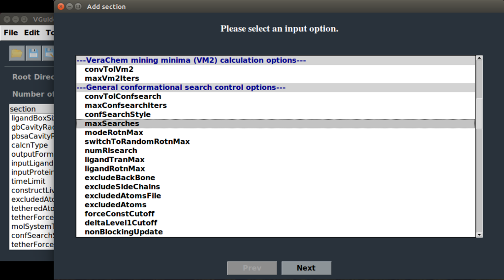Select the molSystemT row in VGuide table
The height and width of the screenshot is (280, 504).
tap(32, 226)
